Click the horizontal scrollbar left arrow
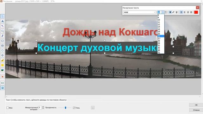 7,96
